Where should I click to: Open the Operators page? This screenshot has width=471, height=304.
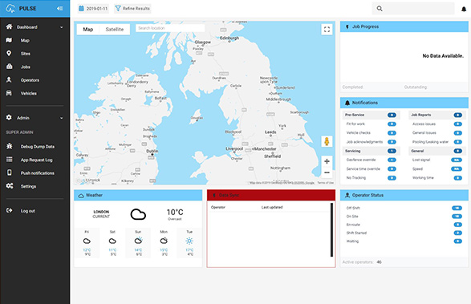(x=30, y=80)
